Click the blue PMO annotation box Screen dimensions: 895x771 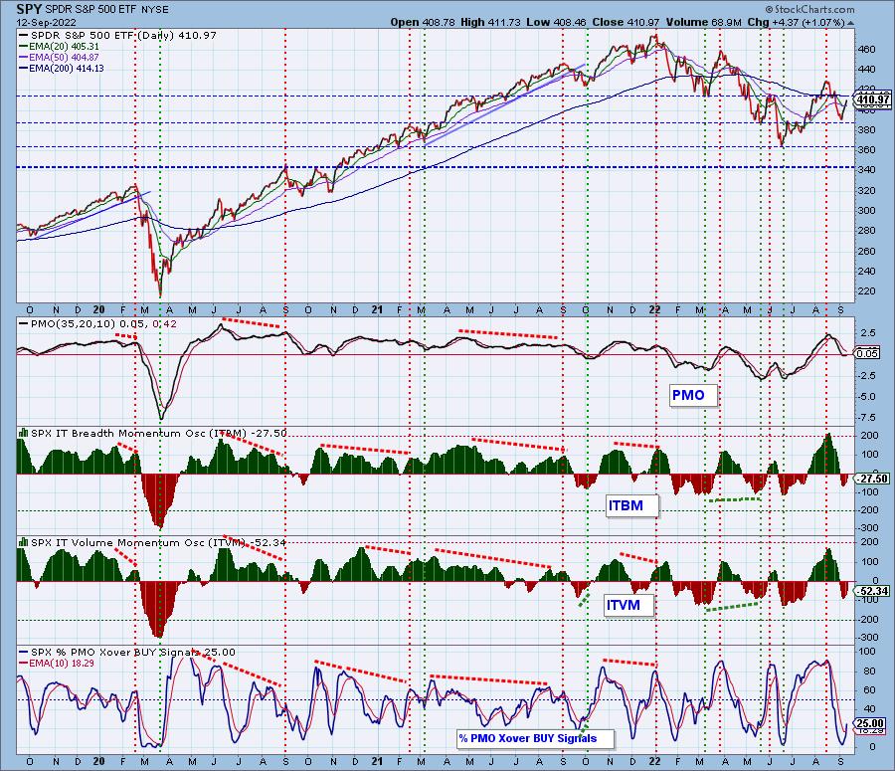click(693, 395)
